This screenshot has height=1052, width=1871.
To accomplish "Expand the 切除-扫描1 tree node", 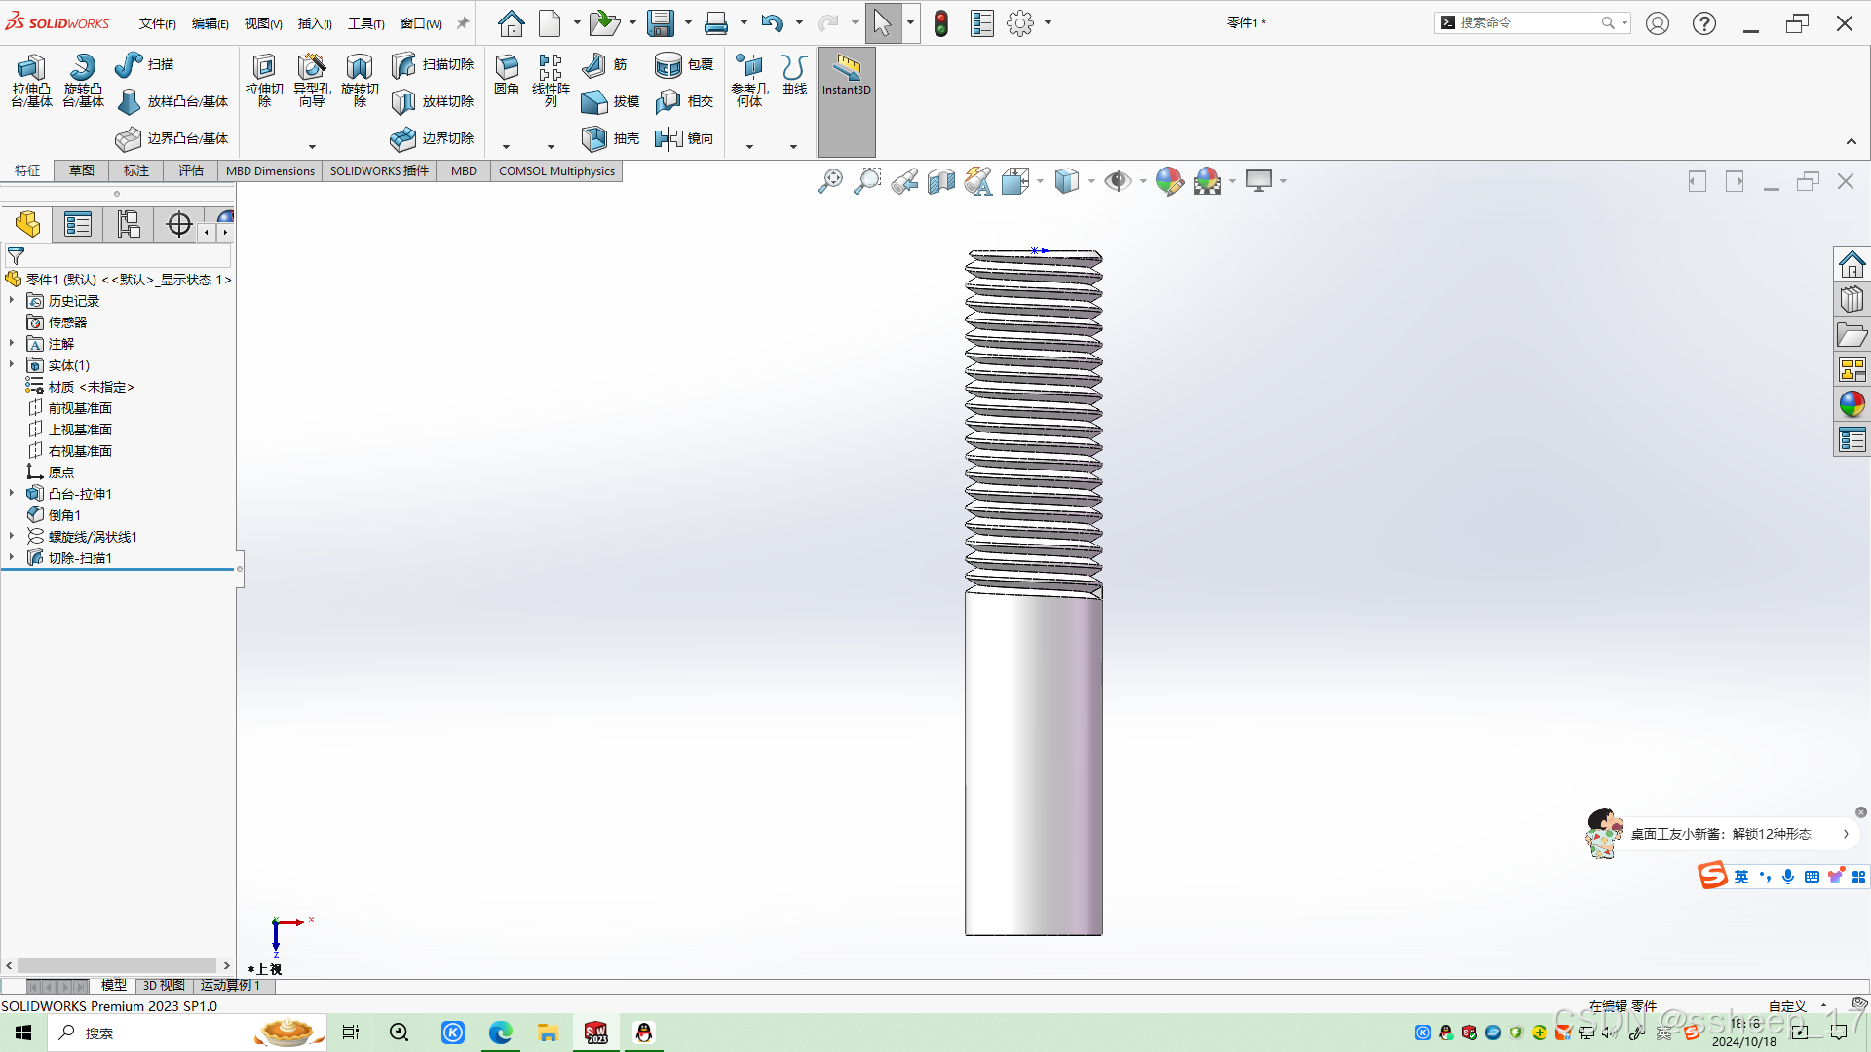I will (12, 558).
